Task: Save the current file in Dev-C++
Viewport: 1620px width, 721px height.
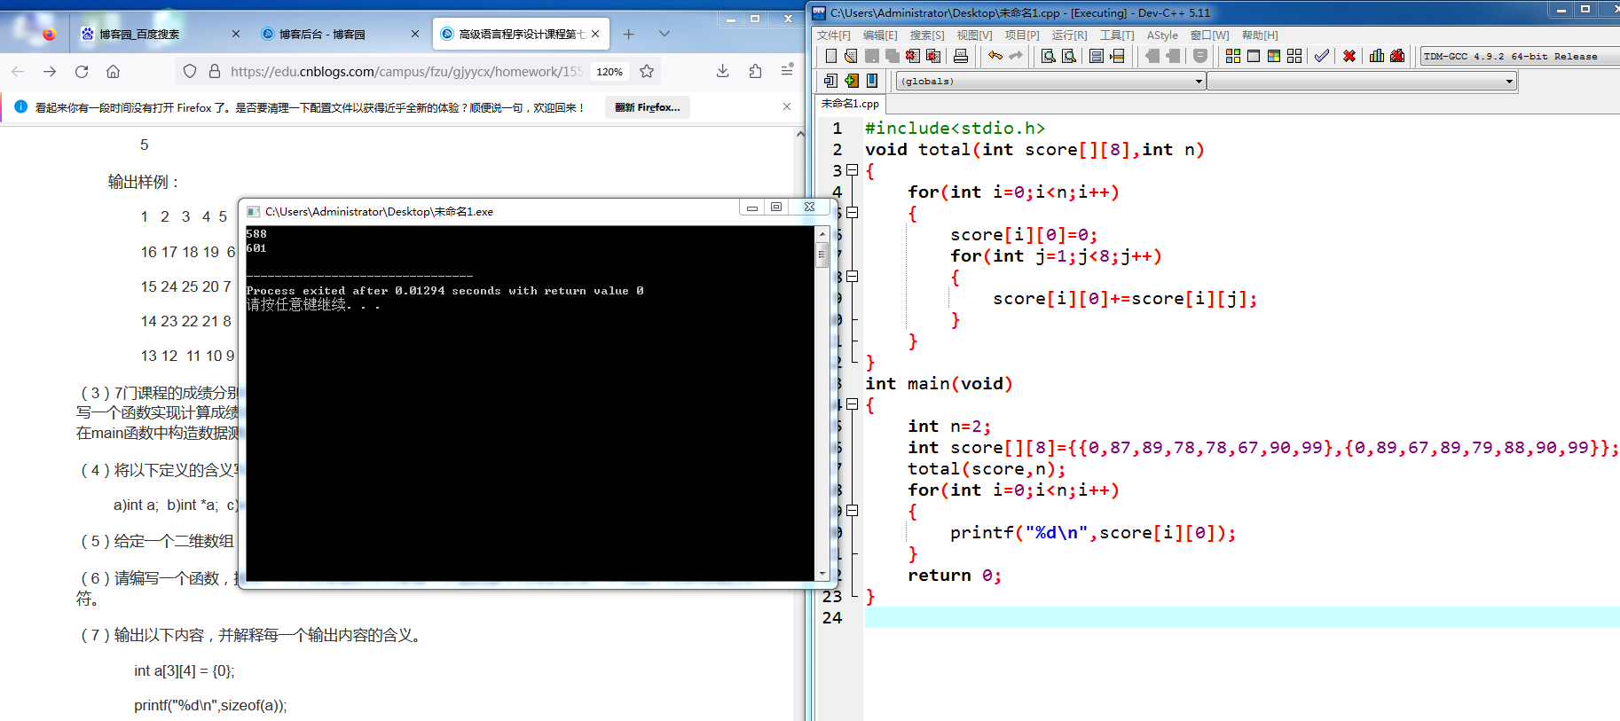Action: click(872, 56)
